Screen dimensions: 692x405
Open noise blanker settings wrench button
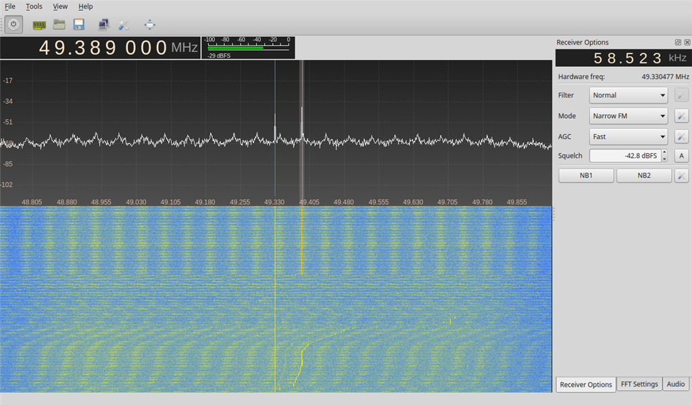(681, 175)
